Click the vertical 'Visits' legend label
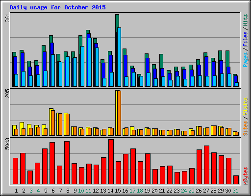This screenshot has width=251, height=196. tap(245, 106)
